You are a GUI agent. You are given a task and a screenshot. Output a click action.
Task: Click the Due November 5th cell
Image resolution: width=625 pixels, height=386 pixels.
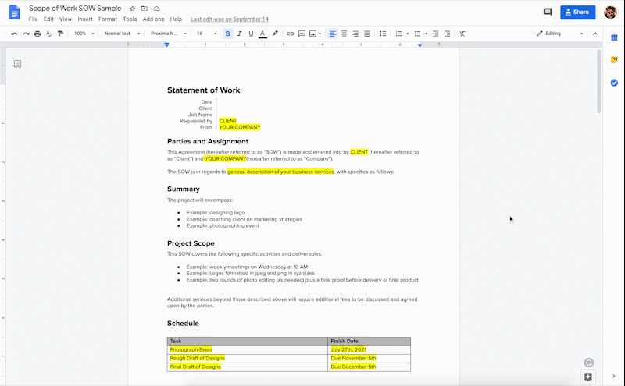[x=369, y=358]
